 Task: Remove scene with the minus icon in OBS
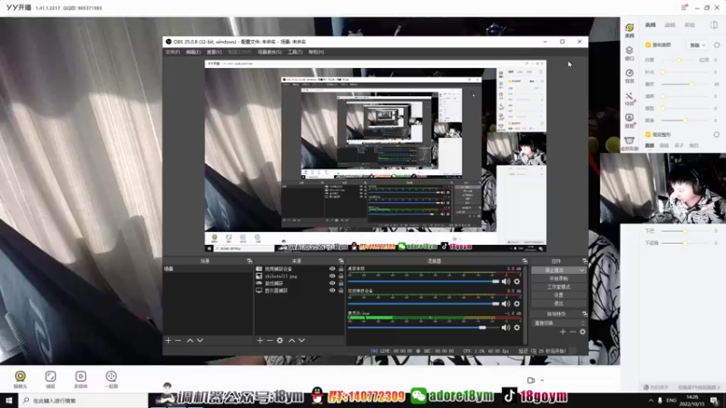(178, 341)
